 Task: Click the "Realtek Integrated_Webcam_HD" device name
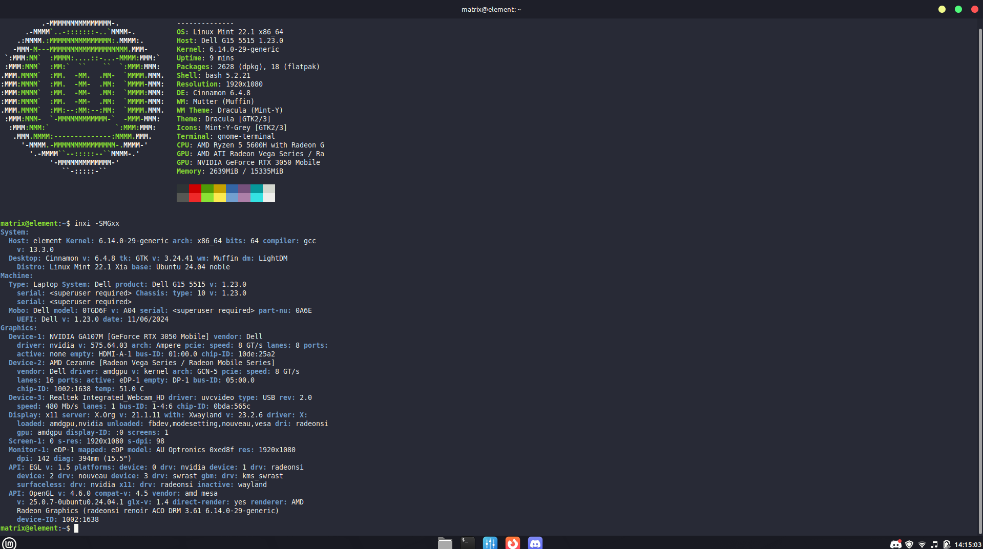click(x=107, y=397)
